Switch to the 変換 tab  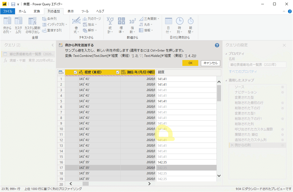coord(37,11)
